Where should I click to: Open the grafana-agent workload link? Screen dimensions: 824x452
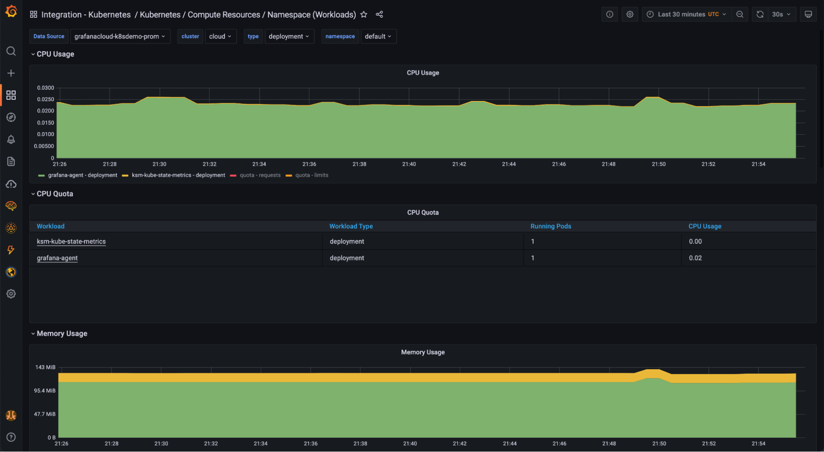pos(57,258)
